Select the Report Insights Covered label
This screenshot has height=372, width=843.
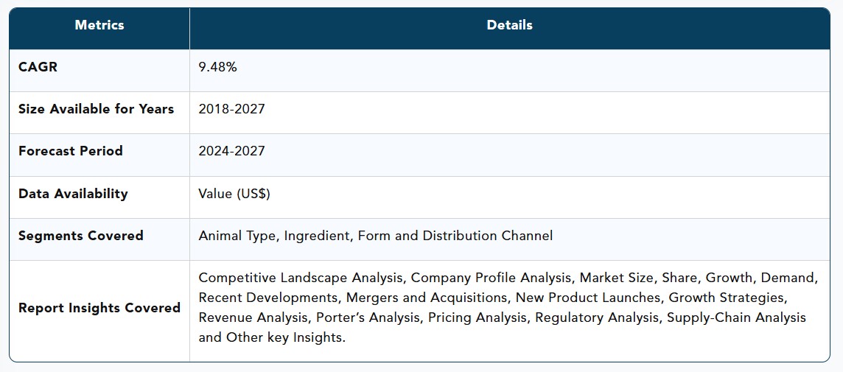point(99,308)
